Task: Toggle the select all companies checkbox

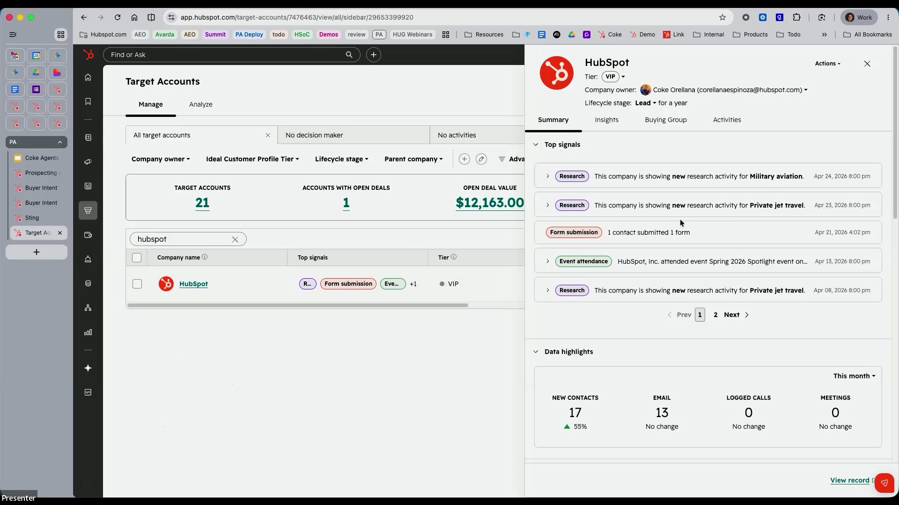Action: click(x=137, y=258)
